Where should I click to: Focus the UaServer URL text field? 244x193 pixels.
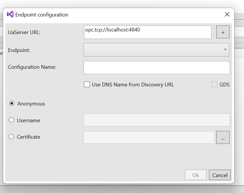pyautogui.click(x=147, y=32)
